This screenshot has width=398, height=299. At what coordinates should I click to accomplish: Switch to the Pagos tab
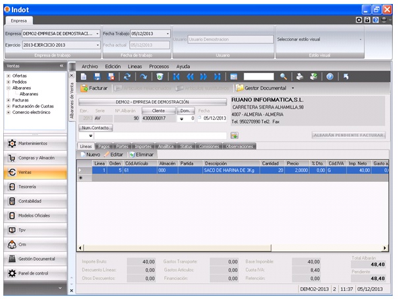[x=104, y=146]
